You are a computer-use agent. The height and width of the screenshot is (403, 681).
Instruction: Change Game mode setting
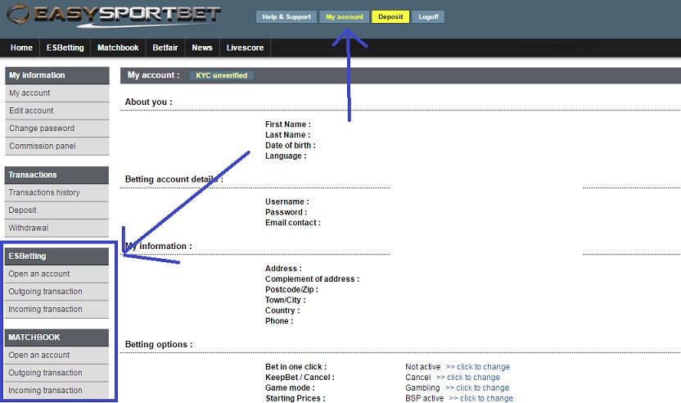coord(477,387)
